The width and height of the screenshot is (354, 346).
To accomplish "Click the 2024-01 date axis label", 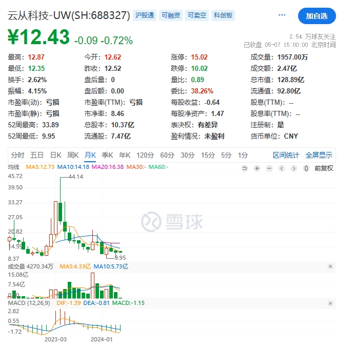I will tap(102, 339).
